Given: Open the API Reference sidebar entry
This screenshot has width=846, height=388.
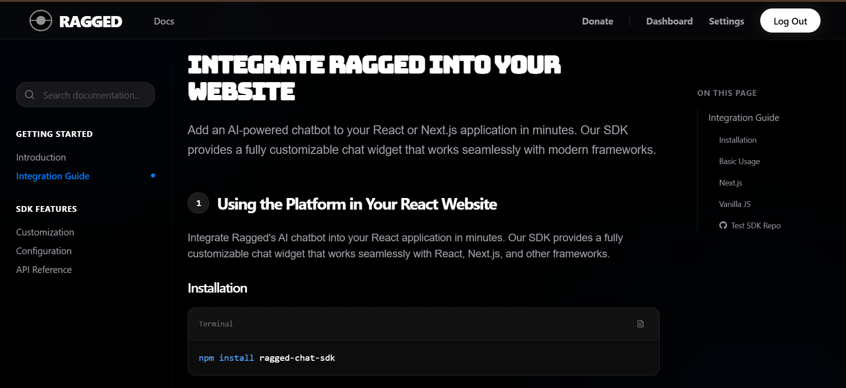Looking at the screenshot, I should (44, 269).
